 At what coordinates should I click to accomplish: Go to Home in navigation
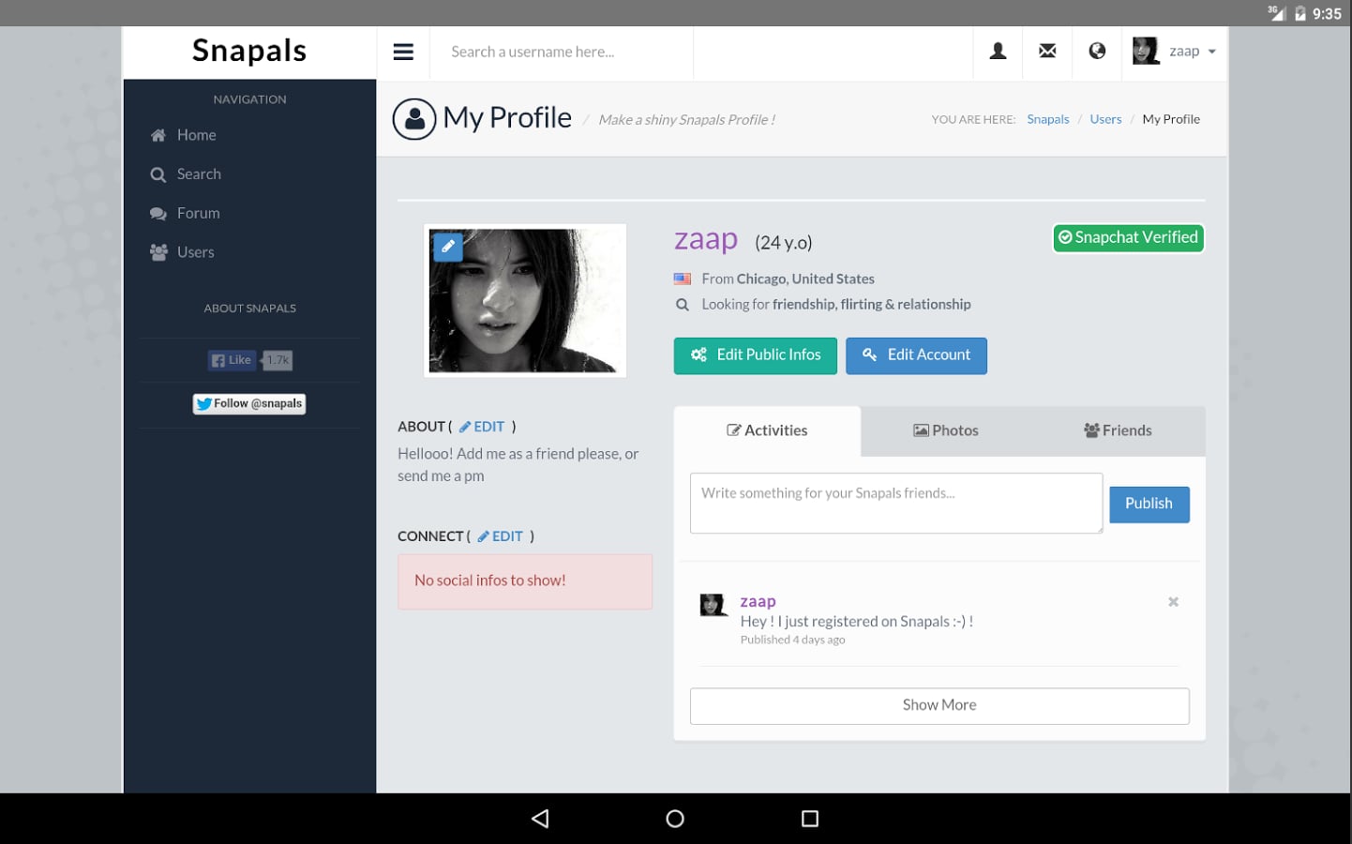196,135
